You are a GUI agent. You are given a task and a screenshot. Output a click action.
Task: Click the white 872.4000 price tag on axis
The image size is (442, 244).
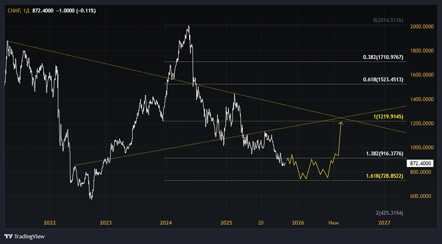pyautogui.click(x=420, y=163)
